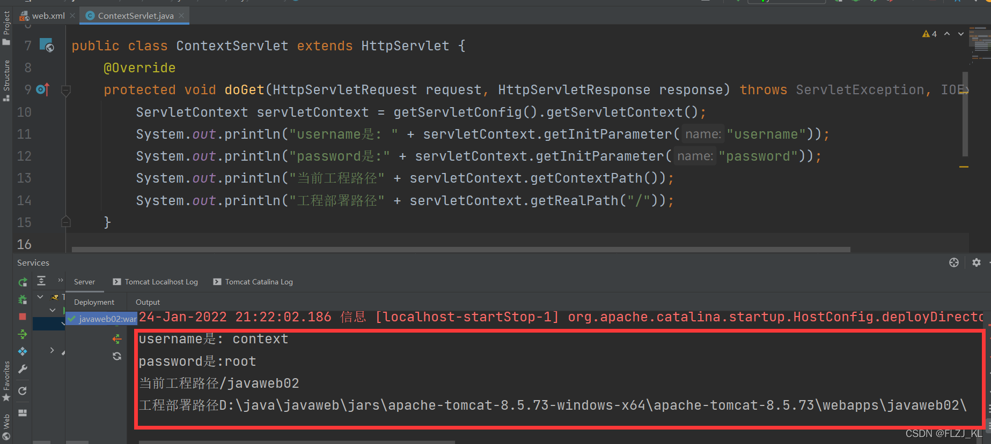The height and width of the screenshot is (444, 991).
Task: Open Services panel gear settings
Action: click(x=977, y=262)
